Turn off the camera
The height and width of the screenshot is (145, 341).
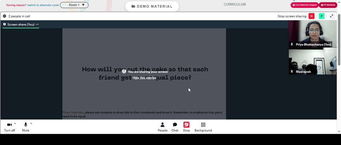[x=9, y=127]
